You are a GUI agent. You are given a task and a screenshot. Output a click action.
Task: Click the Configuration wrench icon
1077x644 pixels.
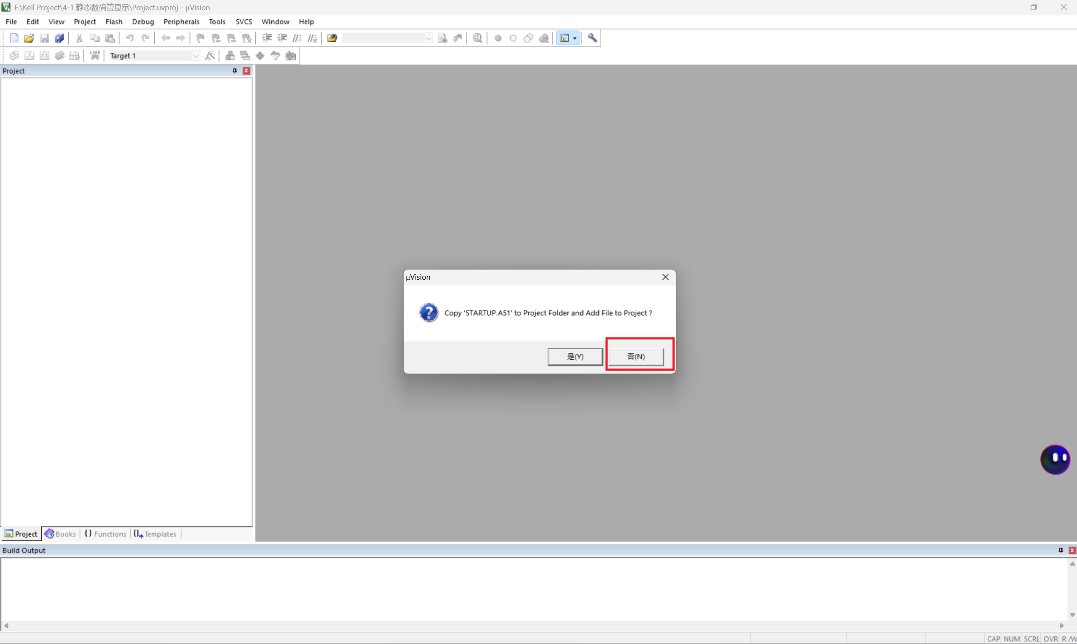coord(592,38)
